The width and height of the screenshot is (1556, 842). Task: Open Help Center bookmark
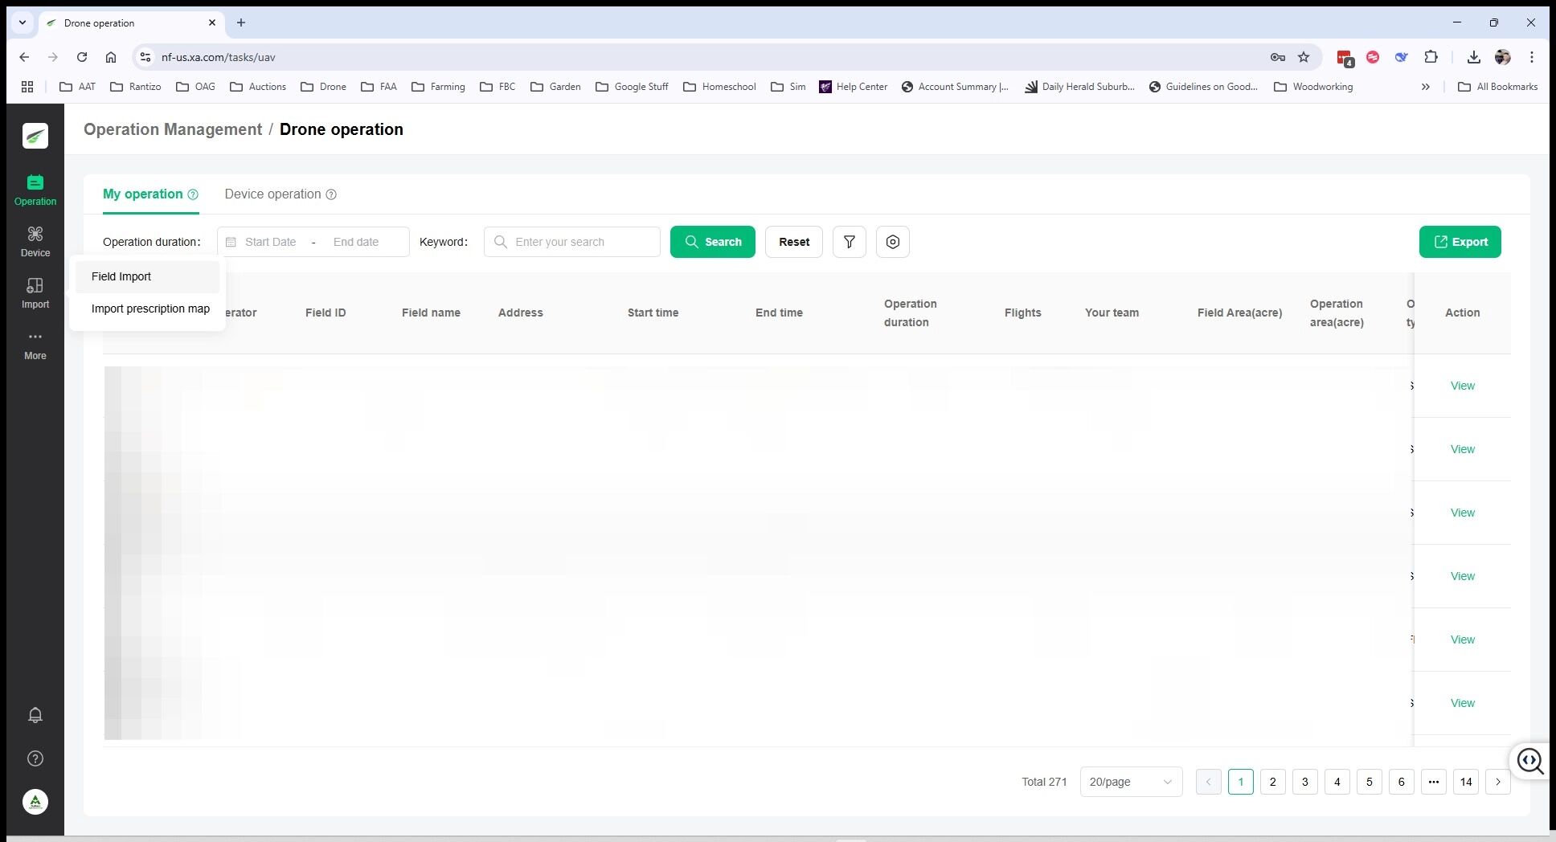point(854,87)
